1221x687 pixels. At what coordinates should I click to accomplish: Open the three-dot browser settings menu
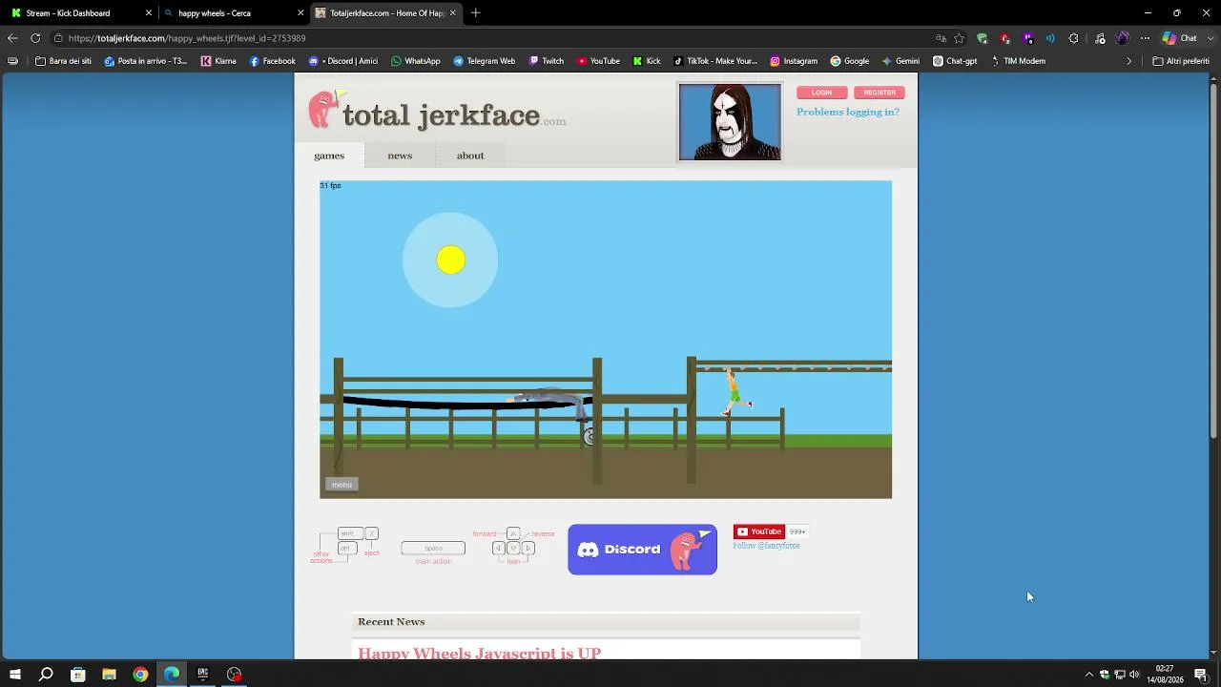[x=1146, y=38]
